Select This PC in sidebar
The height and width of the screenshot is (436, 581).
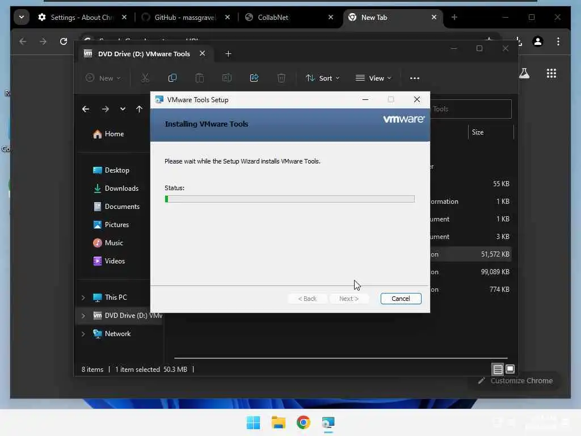pos(110,297)
